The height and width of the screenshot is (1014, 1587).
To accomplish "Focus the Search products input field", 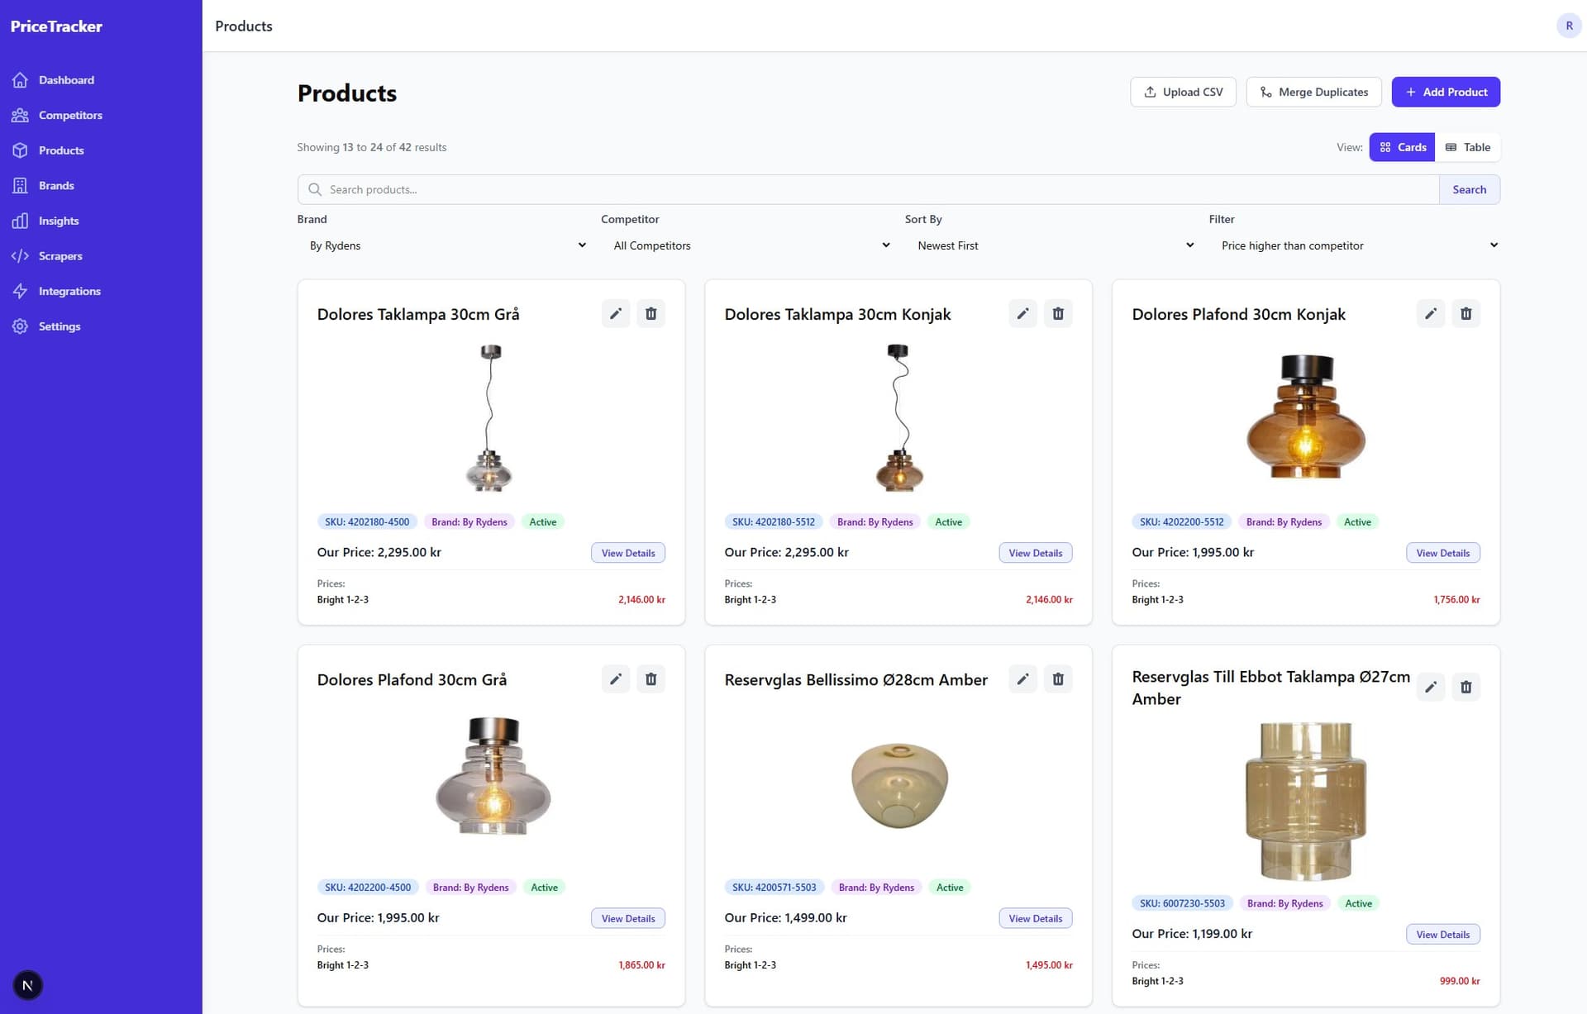I will pyautogui.click(x=868, y=189).
